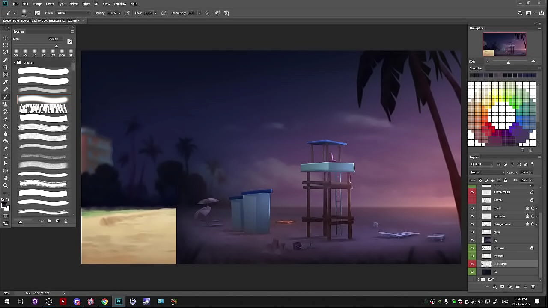
Task: Choose the Horizontal Type tool
Action: tap(6, 156)
